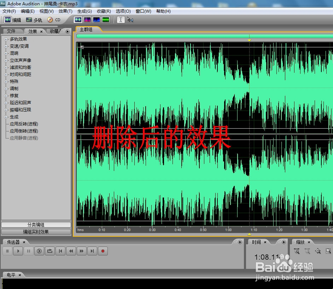Expand the 振幅和压限 effects group
The image size is (333, 289).
click(6, 110)
